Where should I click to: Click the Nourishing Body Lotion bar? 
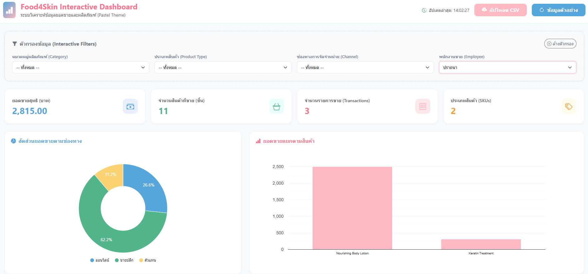click(352, 208)
